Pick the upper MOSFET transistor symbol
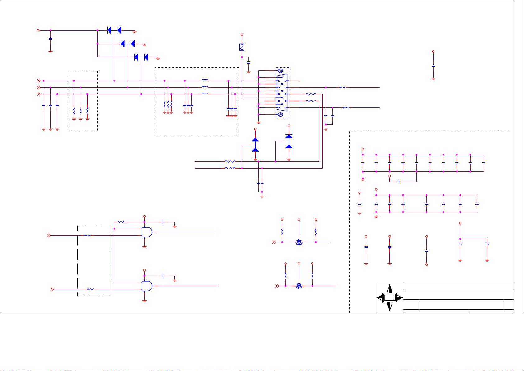Screen dimensions: 524x371 pos(299,242)
